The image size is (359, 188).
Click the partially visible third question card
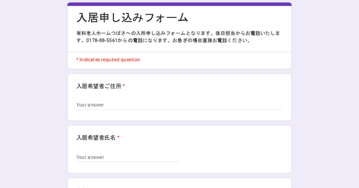[180, 183]
